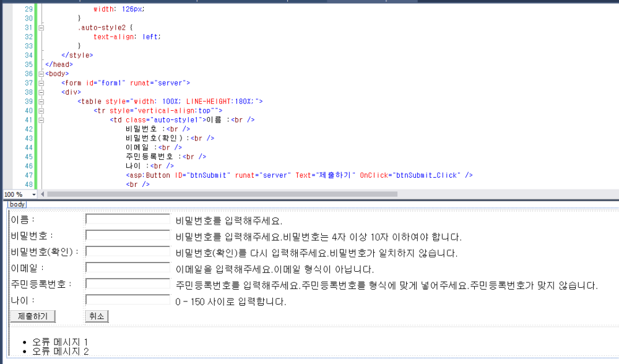
Task: Click the horizontal scrollbar left arrow
Action: 43,194
